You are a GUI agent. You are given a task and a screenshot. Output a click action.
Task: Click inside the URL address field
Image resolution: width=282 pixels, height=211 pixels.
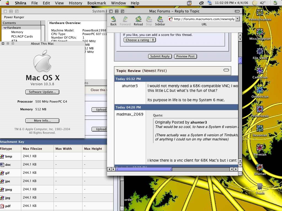coord(204,19)
